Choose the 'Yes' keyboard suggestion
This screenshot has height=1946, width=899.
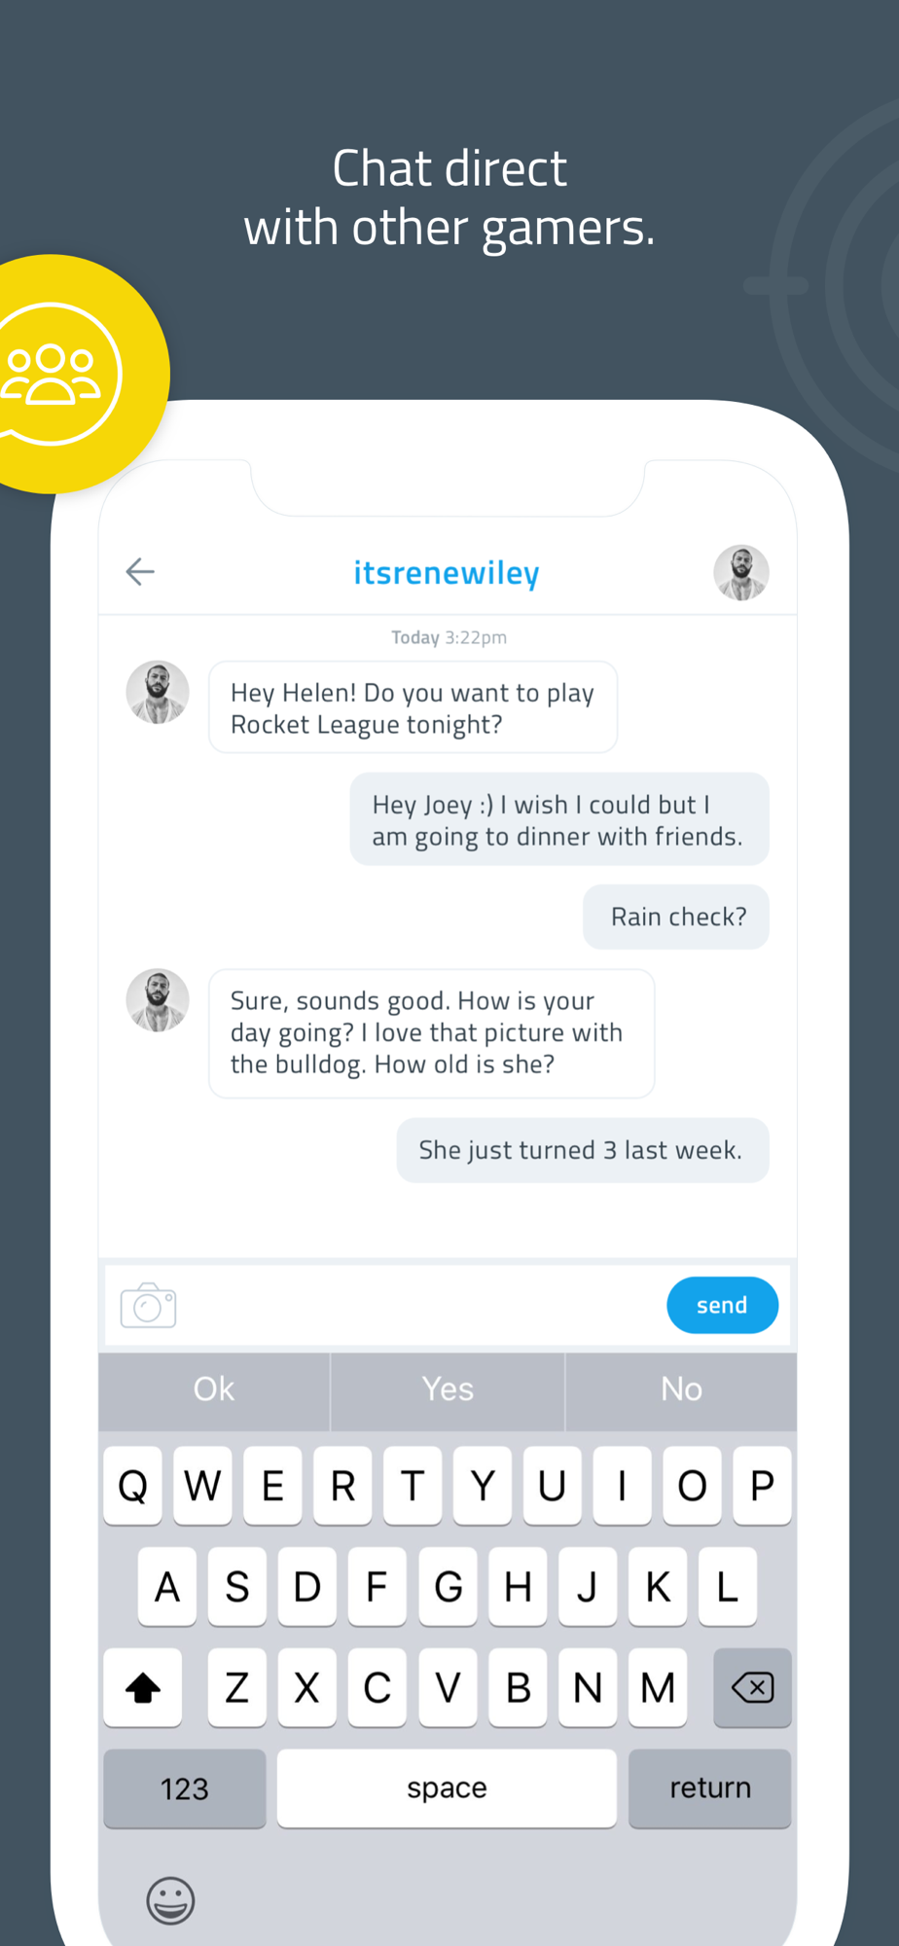pos(448,1389)
